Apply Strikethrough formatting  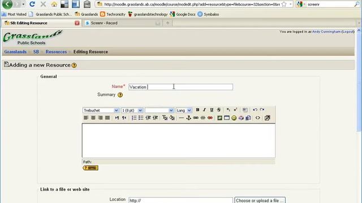[x=219, y=110]
